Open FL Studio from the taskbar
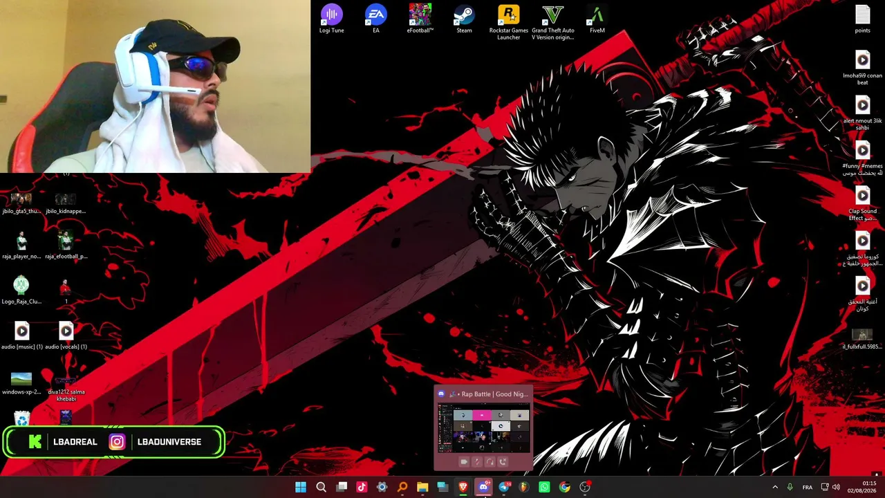Viewport: 885px width, 498px height. tap(524, 487)
